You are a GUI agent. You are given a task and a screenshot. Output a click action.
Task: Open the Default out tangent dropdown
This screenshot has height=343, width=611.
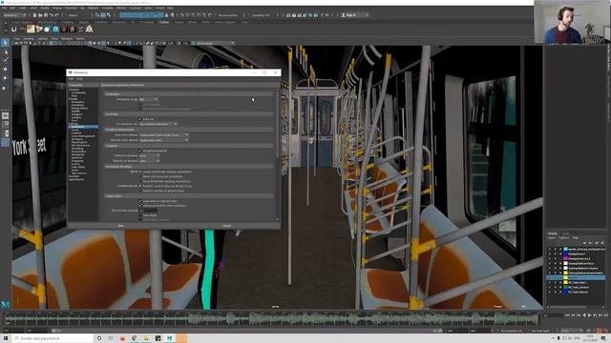(x=150, y=161)
